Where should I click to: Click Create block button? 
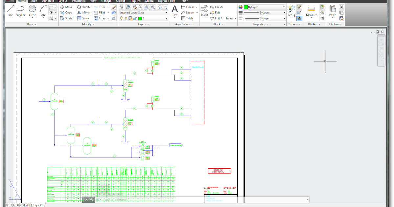217,7
